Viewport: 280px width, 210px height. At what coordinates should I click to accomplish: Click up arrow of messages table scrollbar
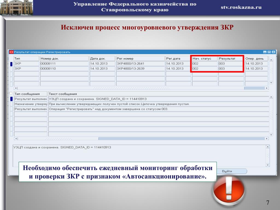(271, 97)
